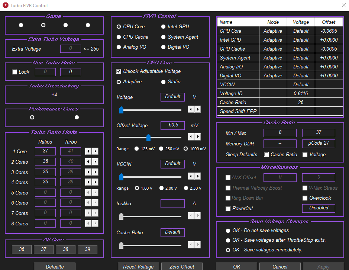The image size is (349, 270).
Task: Click right arrow beside Offset Voltage slider
Action: 198,136
